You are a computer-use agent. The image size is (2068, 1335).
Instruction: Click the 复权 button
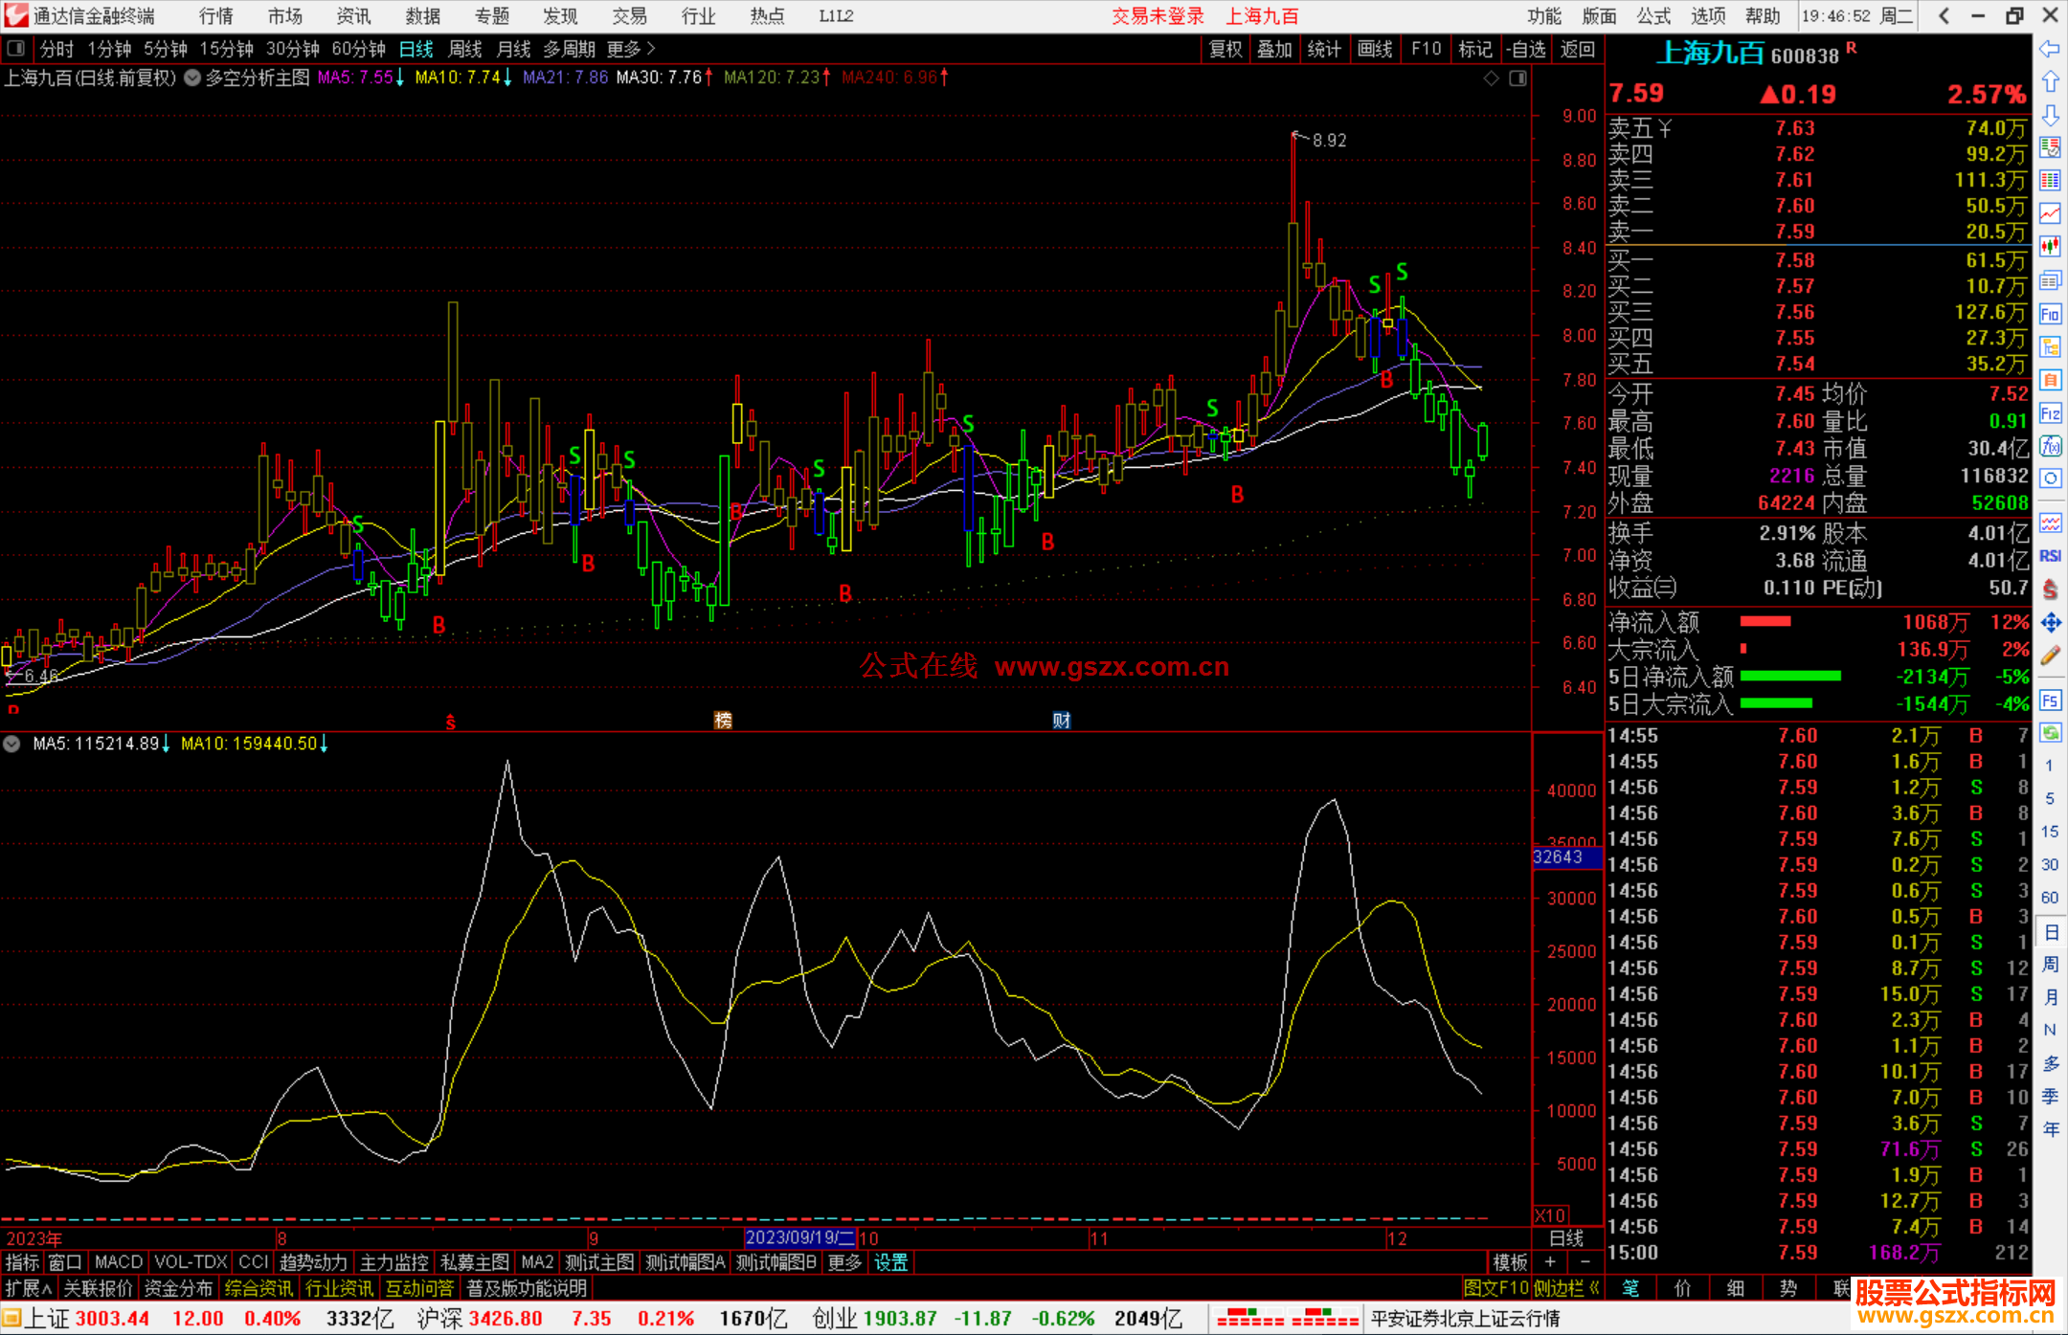point(1225,49)
